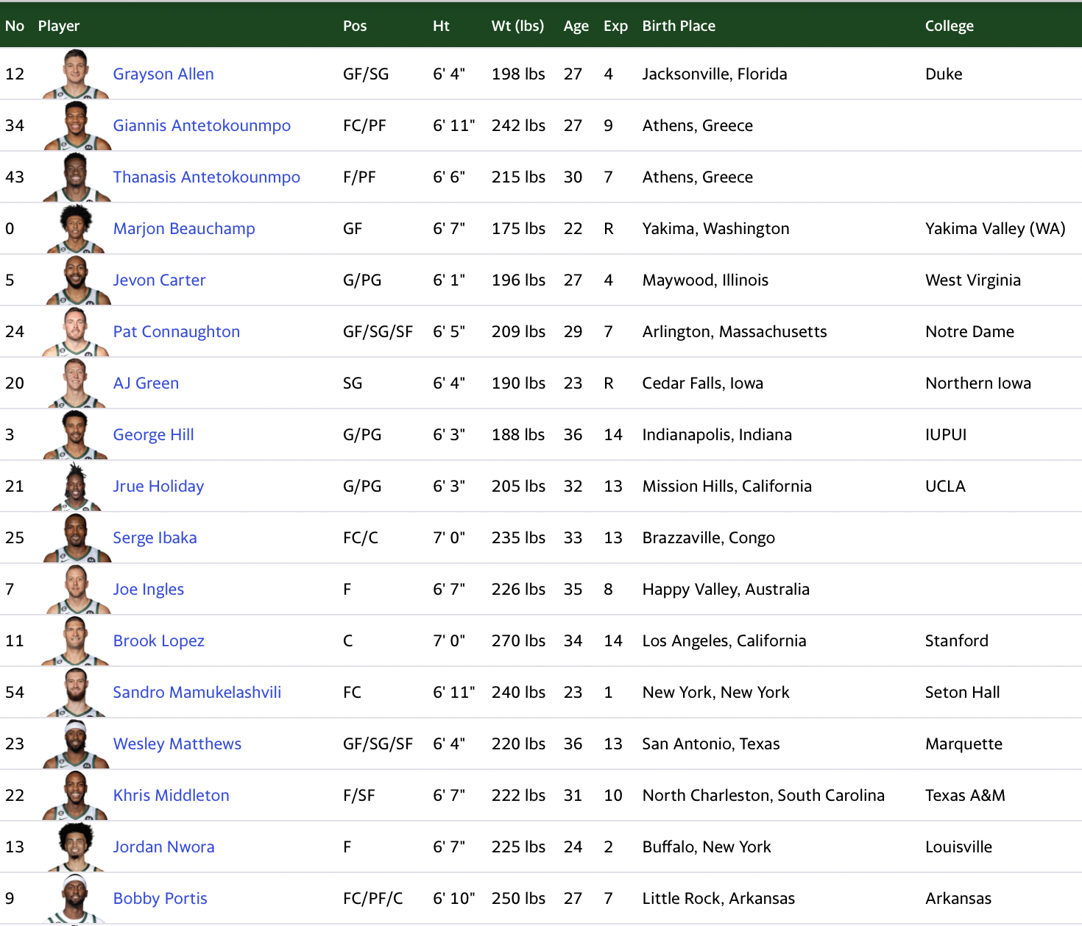
Task: Click the Ht column header
Action: (x=441, y=26)
